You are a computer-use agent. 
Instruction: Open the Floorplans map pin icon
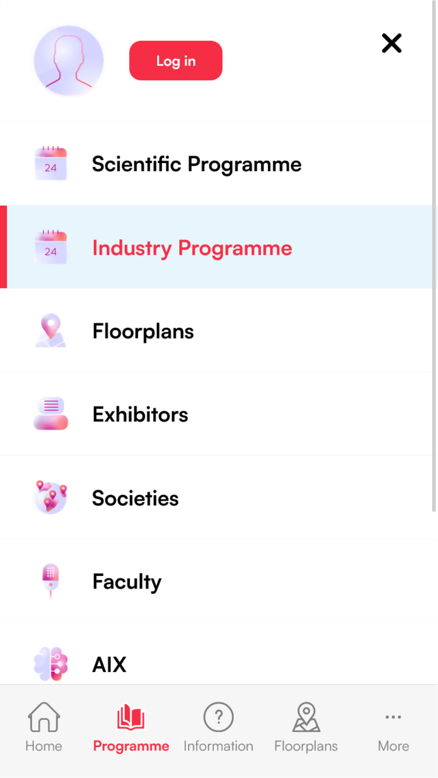(51, 331)
